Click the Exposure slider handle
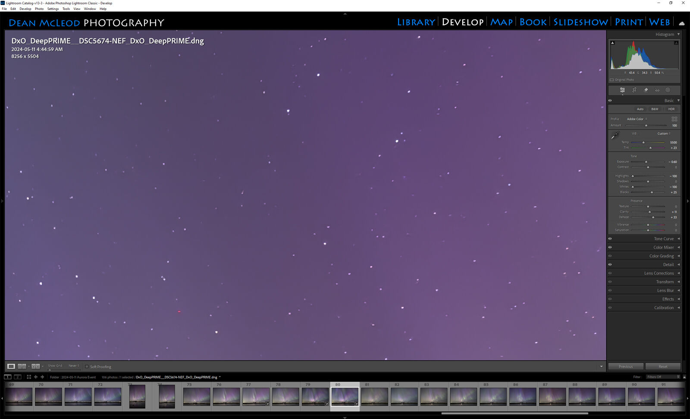The width and height of the screenshot is (690, 419). 646,162
